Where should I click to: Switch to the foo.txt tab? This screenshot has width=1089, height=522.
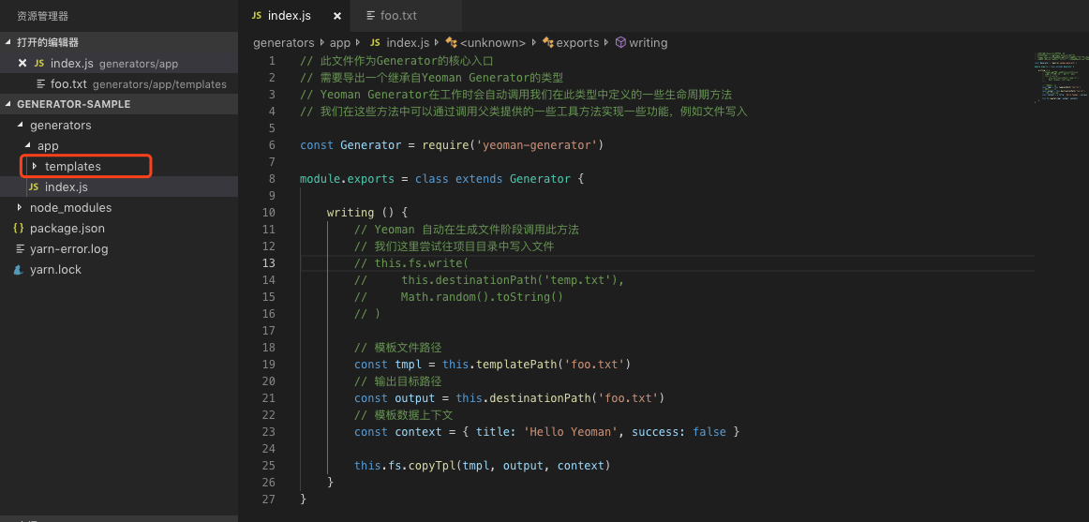coord(398,16)
